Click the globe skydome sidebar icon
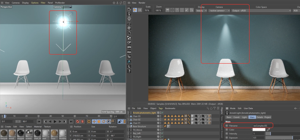This screenshot has height=140, width=300. coord(129,19)
